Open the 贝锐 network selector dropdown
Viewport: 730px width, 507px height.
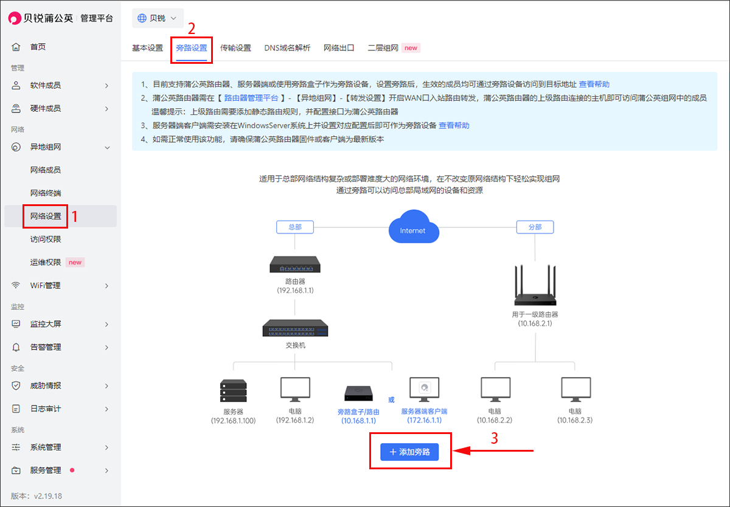[158, 18]
